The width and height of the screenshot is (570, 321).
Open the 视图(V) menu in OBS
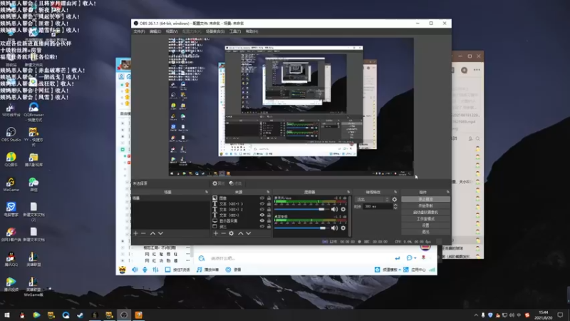[x=172, y=31]
